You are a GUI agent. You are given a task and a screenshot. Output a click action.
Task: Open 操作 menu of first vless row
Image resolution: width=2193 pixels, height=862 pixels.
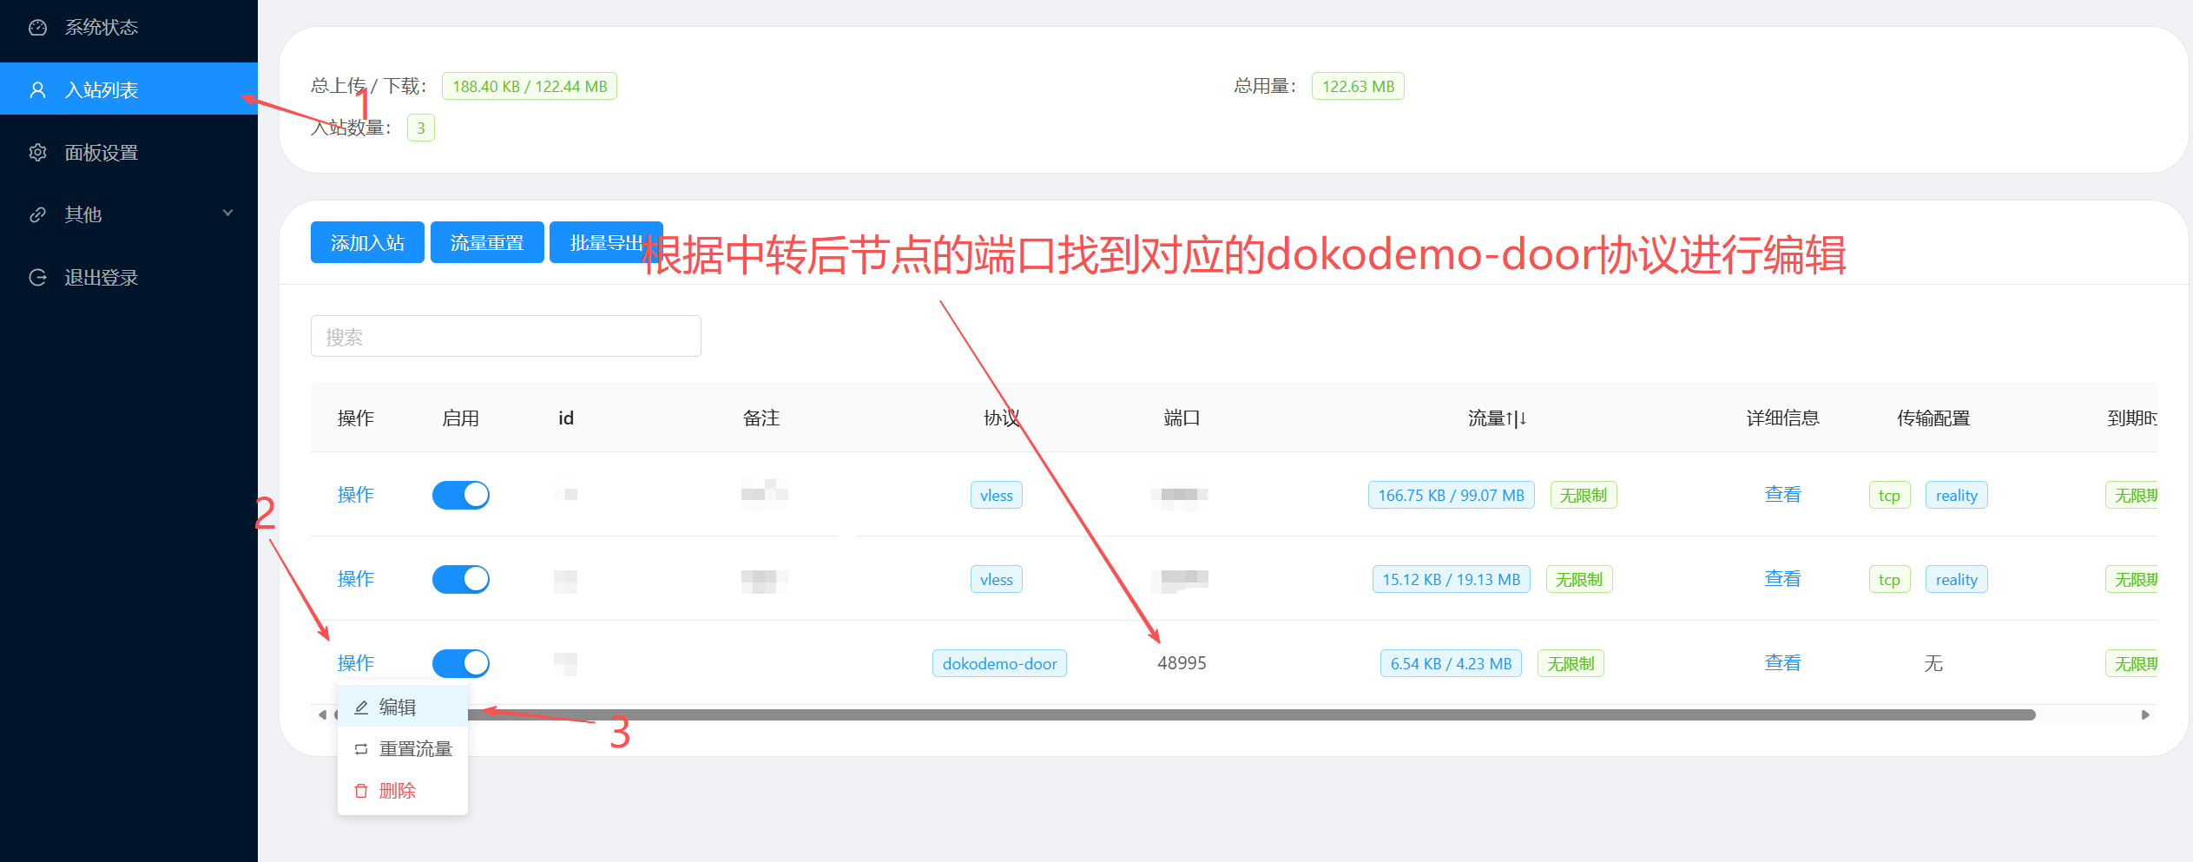pos(356,495)
